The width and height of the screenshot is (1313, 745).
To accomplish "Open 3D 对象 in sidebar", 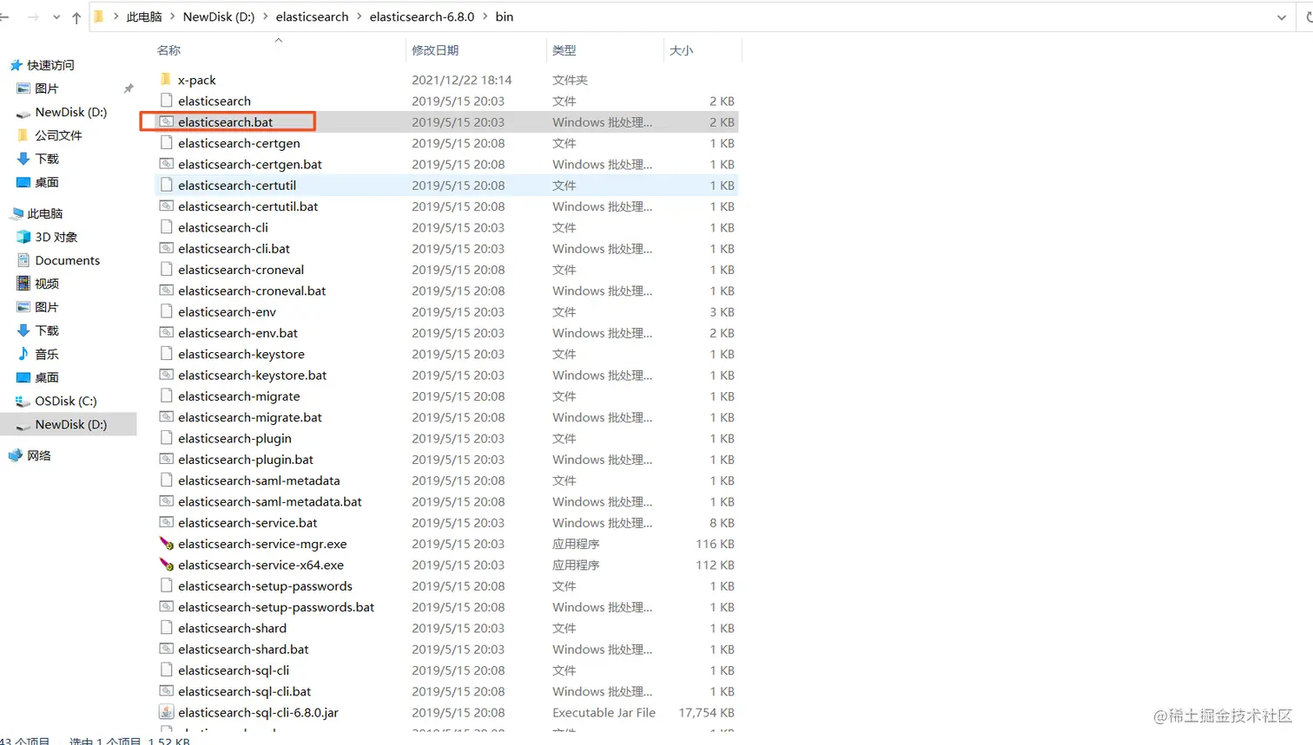I will (x=56, y=237).
